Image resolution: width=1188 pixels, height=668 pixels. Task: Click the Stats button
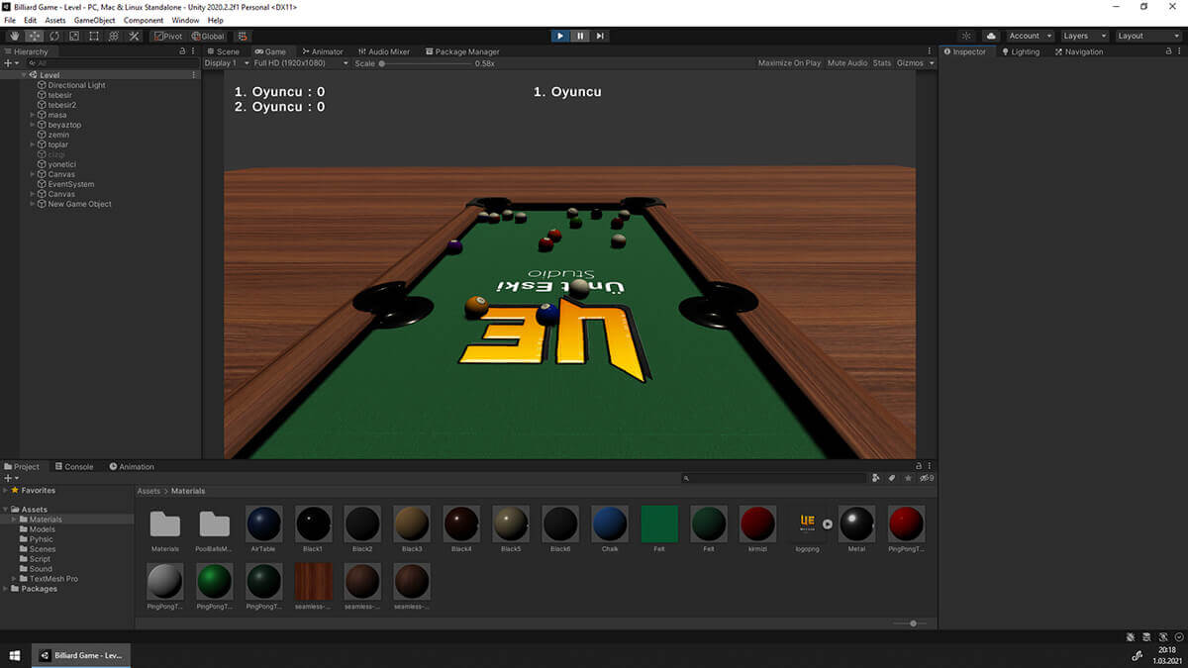[881, 63]
